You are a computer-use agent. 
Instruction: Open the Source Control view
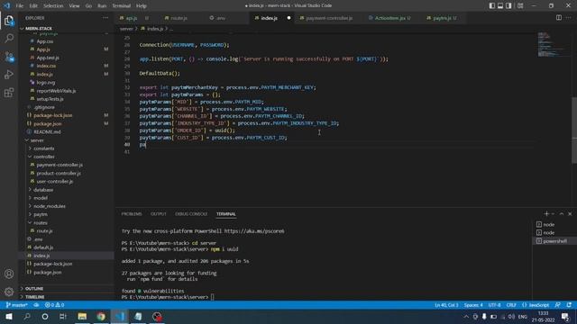click(9, 57)
